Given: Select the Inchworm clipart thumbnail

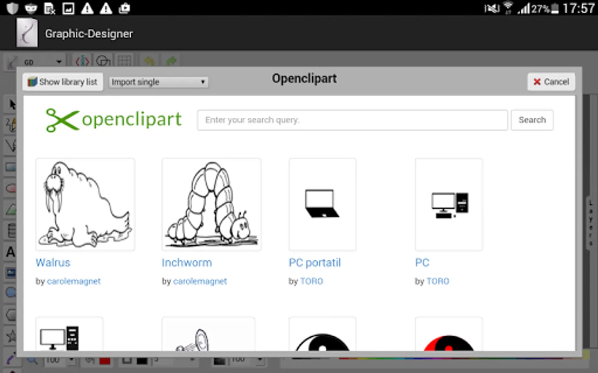Looking at the screenshot, I should coord(211,204).
